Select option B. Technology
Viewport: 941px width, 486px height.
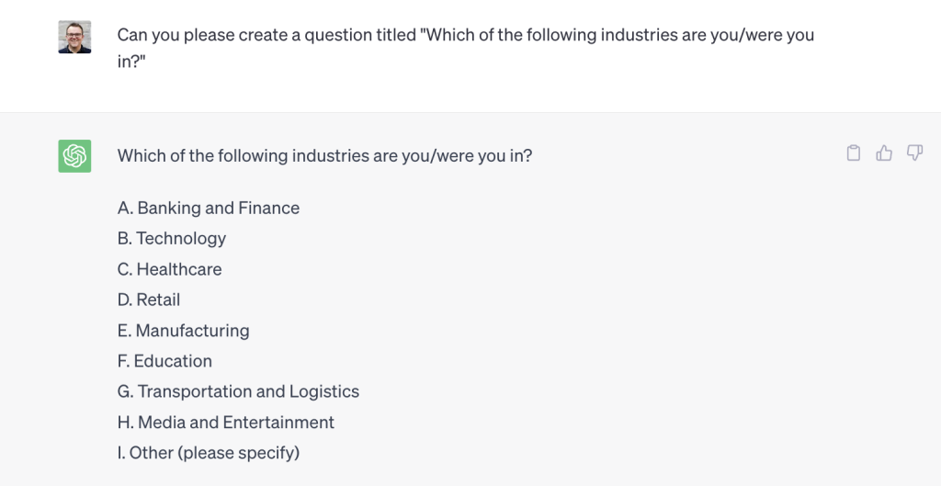point(172,239)
